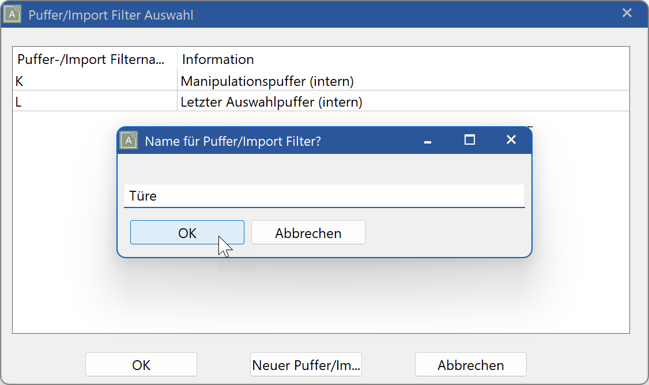649x385 pixels.
Task: Click inside the Türe text input field
Action: tap(324, 195)
